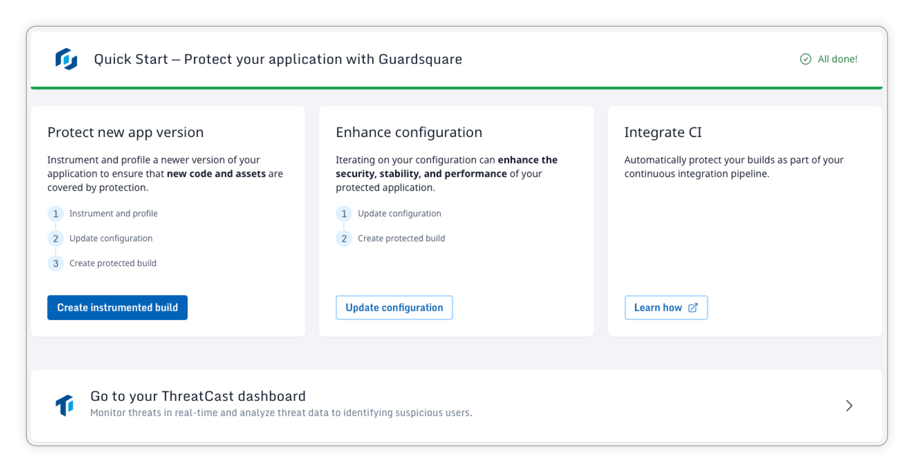Click step 2 Create protected build in Enhance configuration
The image size is (914, 475).
point(401,238)
